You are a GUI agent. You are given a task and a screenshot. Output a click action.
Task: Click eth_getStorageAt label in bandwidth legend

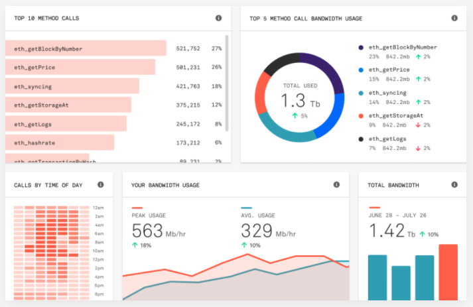(x=396, y=115)
